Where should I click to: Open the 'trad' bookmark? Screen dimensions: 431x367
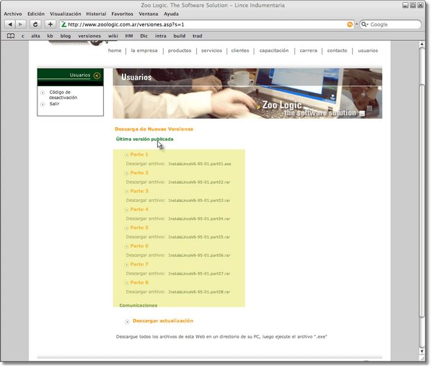click(x=197, y=36)
